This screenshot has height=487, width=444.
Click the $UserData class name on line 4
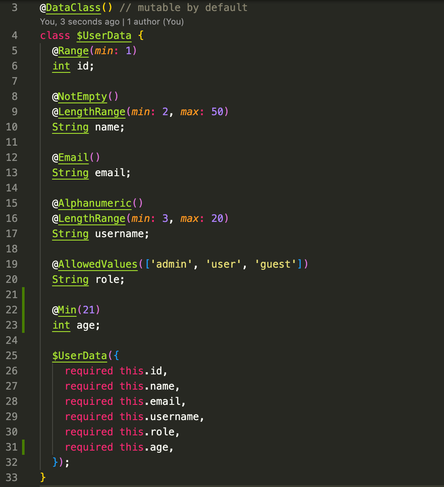[104, 36]
